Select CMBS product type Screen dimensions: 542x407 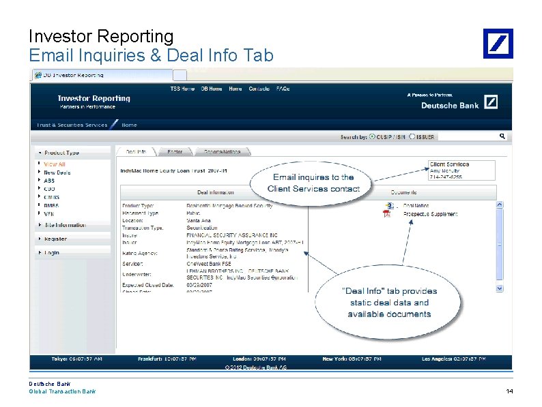pos(51,197)
